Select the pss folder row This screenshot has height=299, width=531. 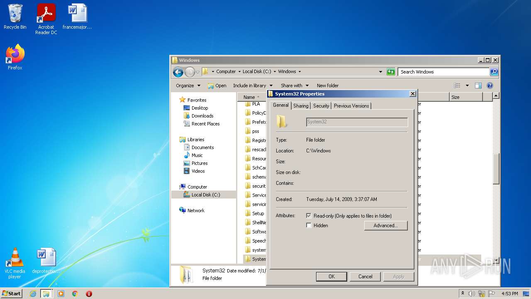pos(255,131)
